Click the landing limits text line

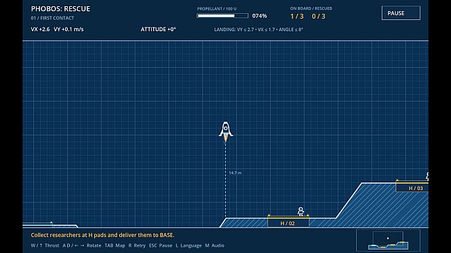[258, 29]
